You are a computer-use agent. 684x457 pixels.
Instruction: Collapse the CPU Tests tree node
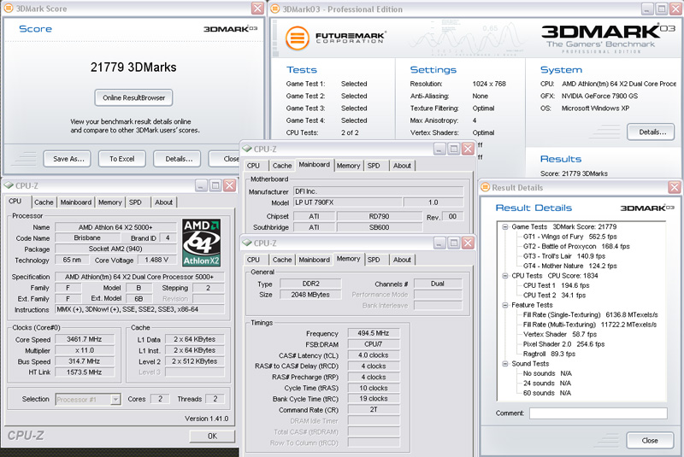504,276
